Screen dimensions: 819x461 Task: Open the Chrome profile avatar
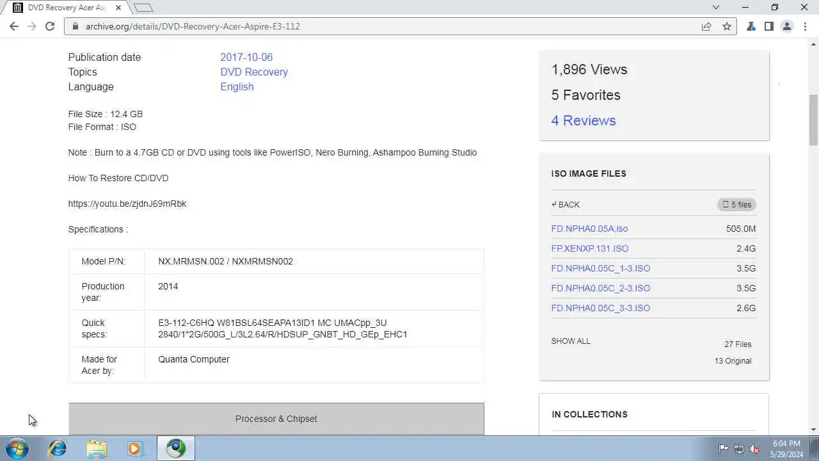pyautogui.click(x=787, y=26)
